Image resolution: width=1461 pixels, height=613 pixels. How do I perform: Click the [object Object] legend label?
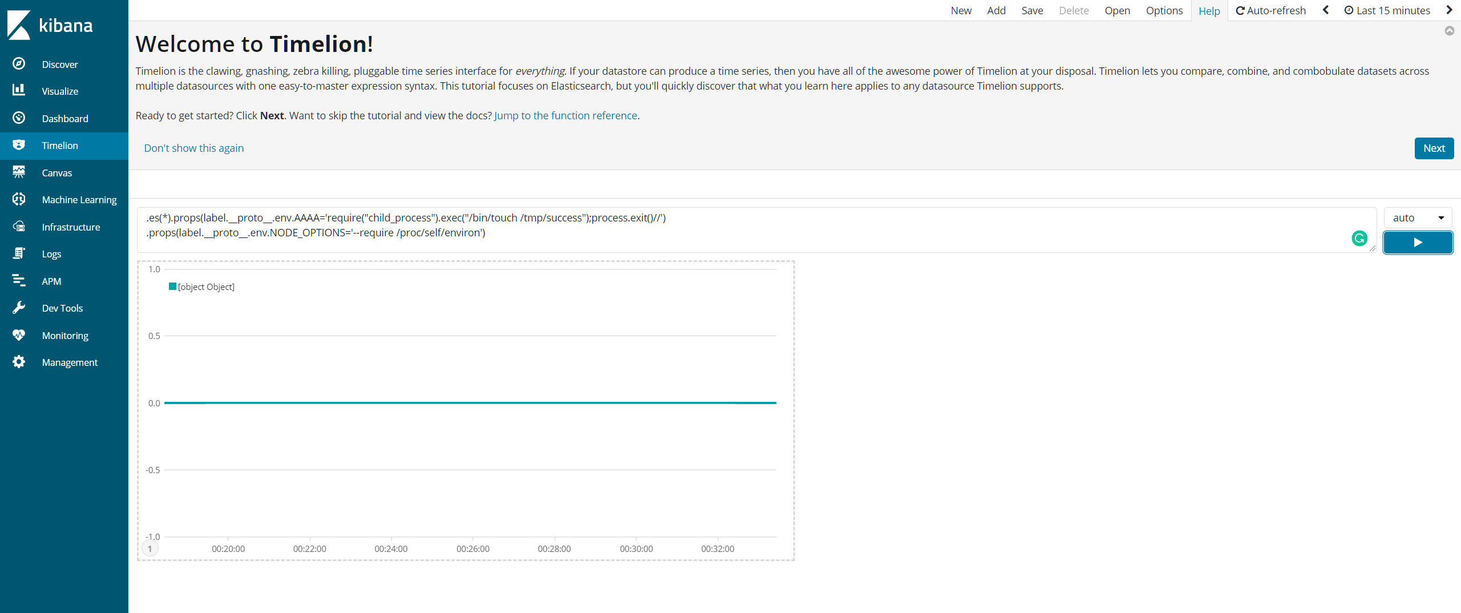tap(206, 287)
